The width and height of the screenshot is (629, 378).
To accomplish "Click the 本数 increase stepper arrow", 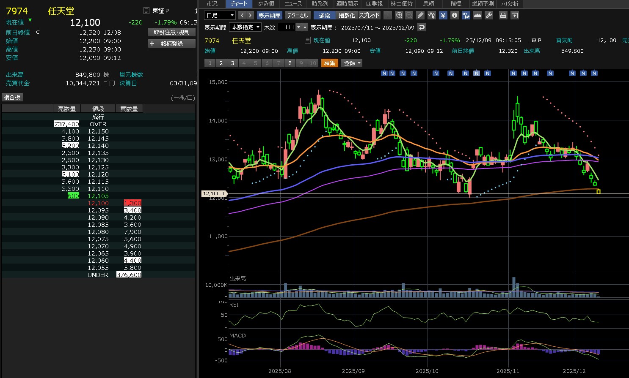I will (x=305, y=27).
